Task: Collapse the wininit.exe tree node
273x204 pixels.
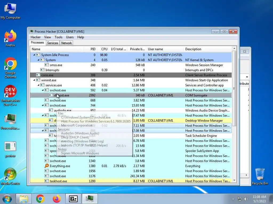Action: tap(34, 80)
